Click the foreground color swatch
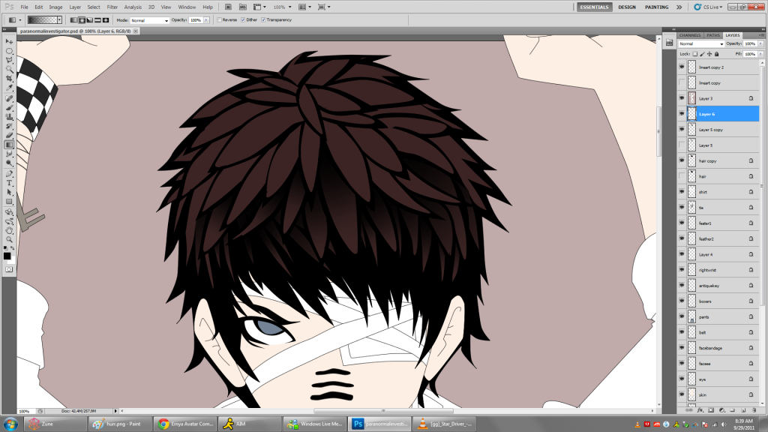This screenshot has height=432, width=768. (7, 256)
